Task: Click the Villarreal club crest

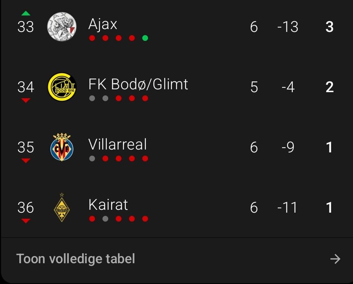Action: coord(62,147)
